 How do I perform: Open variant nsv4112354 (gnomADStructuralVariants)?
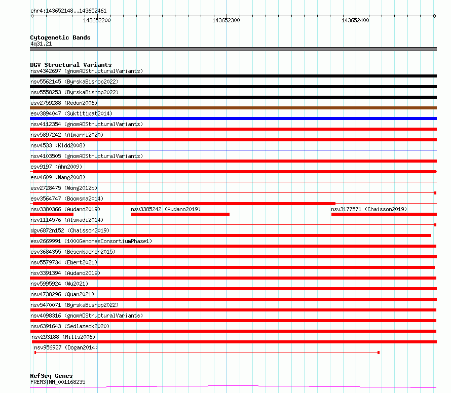point(87,124)
